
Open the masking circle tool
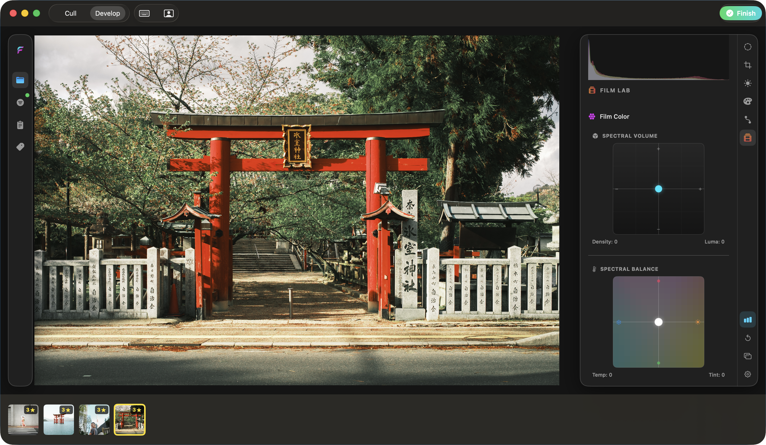(748, 47)
